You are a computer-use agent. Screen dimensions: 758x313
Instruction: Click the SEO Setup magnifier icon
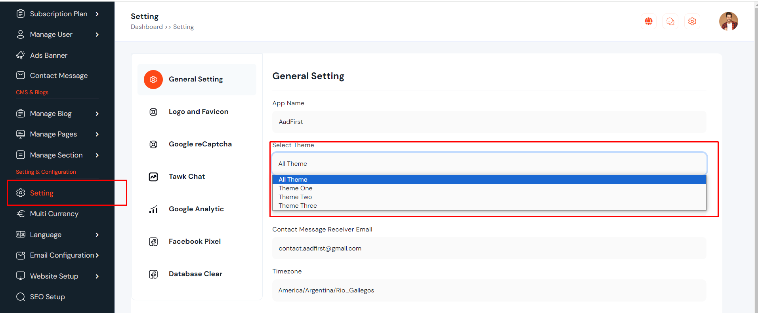(x=21, y=297)
